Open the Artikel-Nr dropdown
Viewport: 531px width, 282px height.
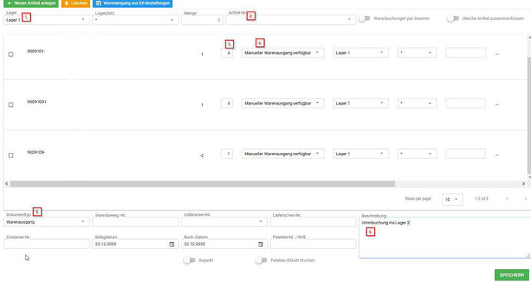click(291, 20)
